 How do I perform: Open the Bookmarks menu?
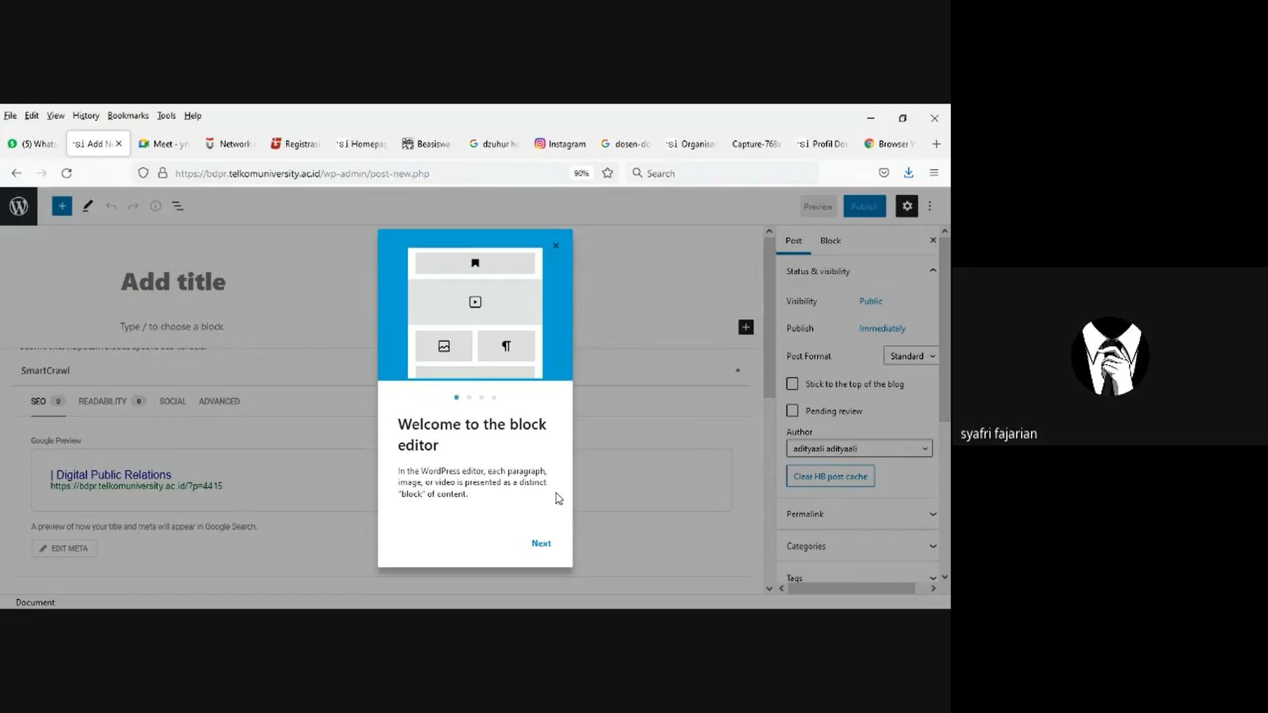pos(127,116)
